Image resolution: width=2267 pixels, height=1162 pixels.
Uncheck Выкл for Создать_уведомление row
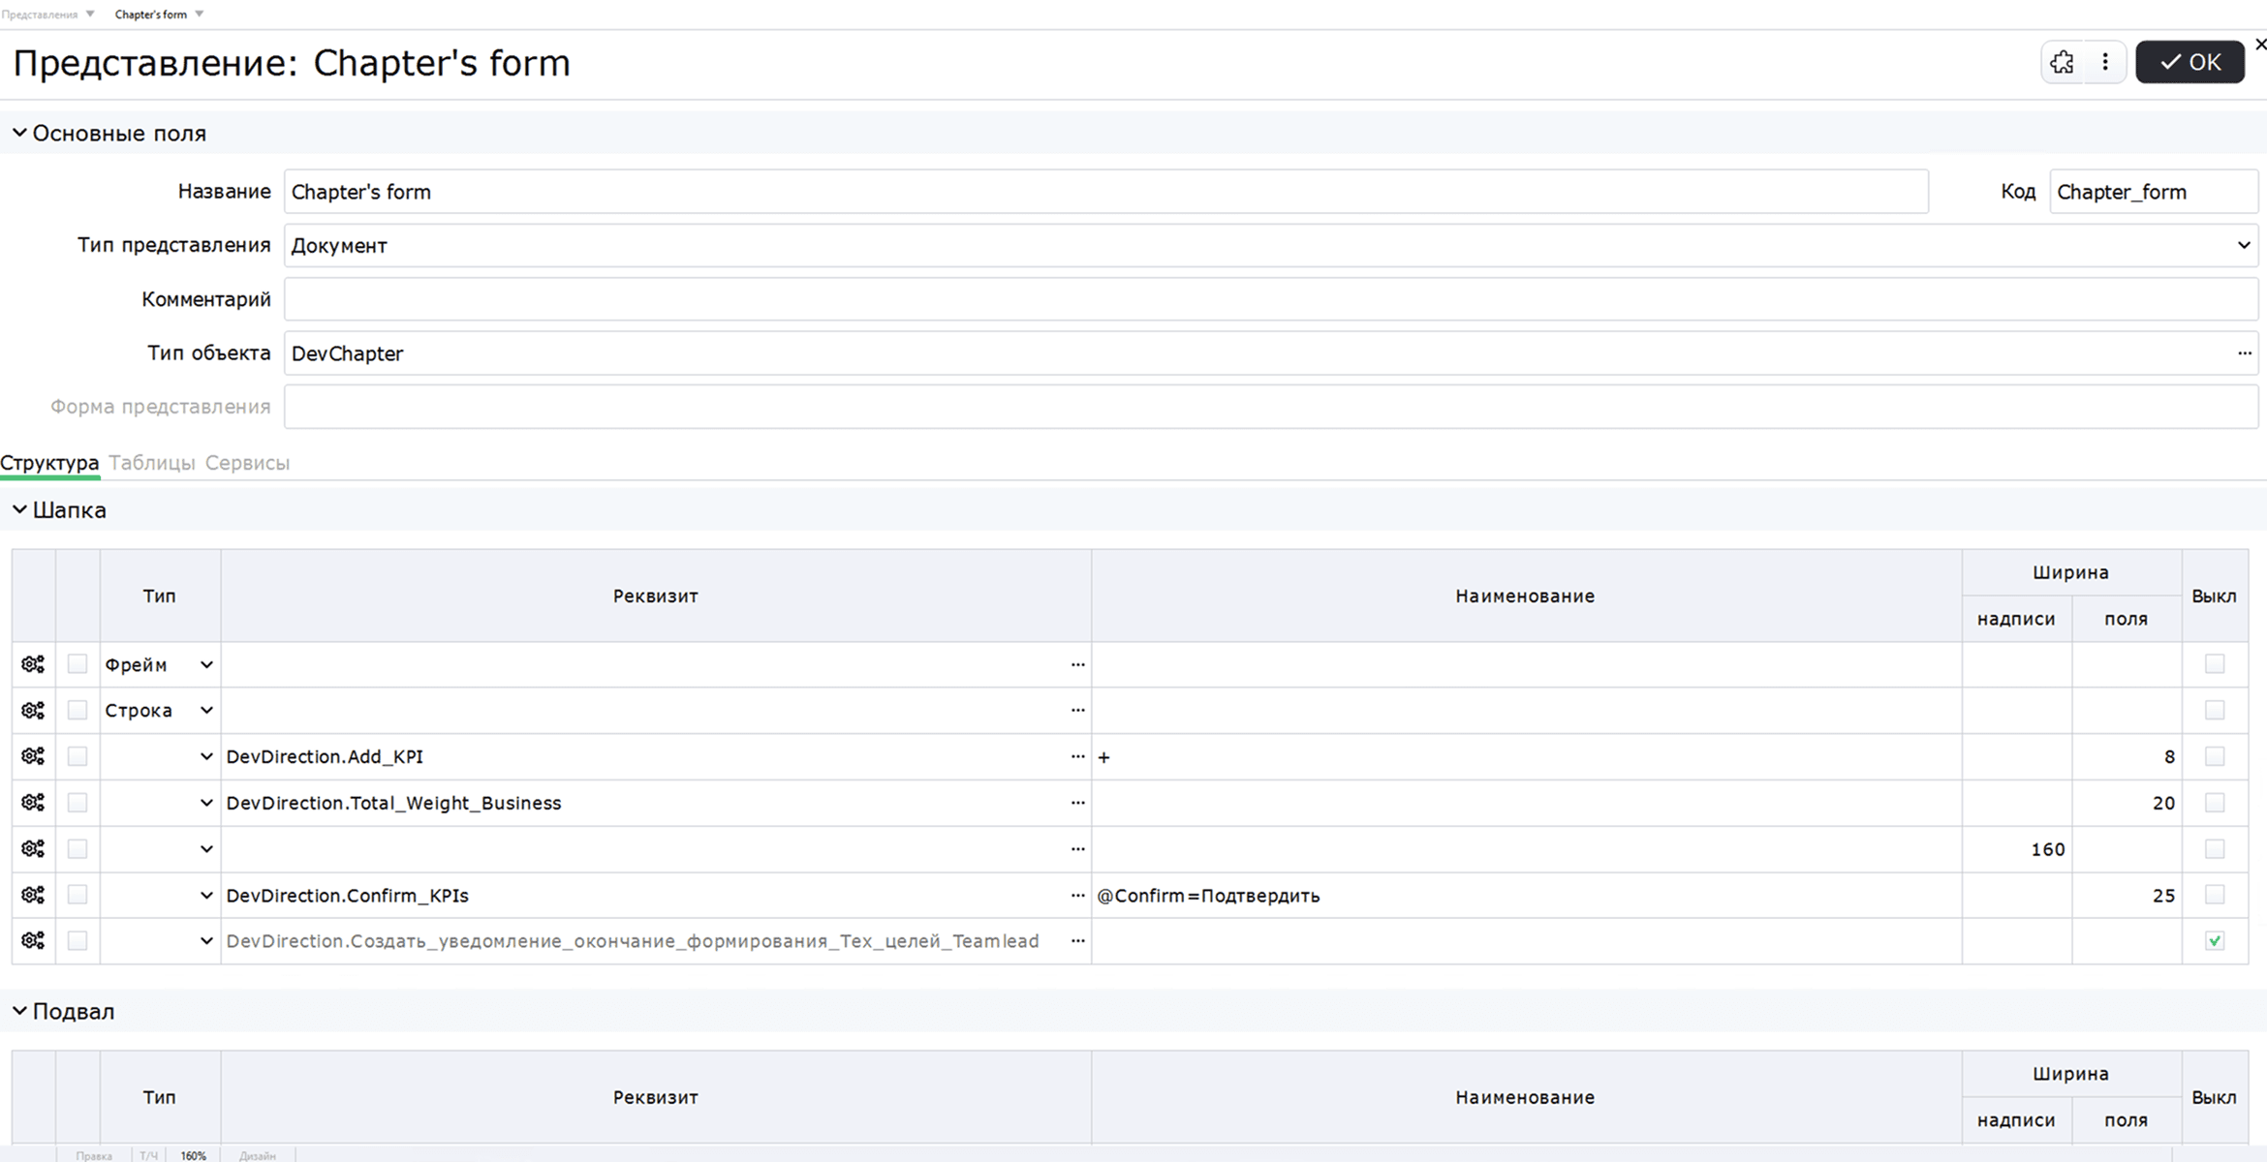pyautogui.click(x=2215, y=941)
